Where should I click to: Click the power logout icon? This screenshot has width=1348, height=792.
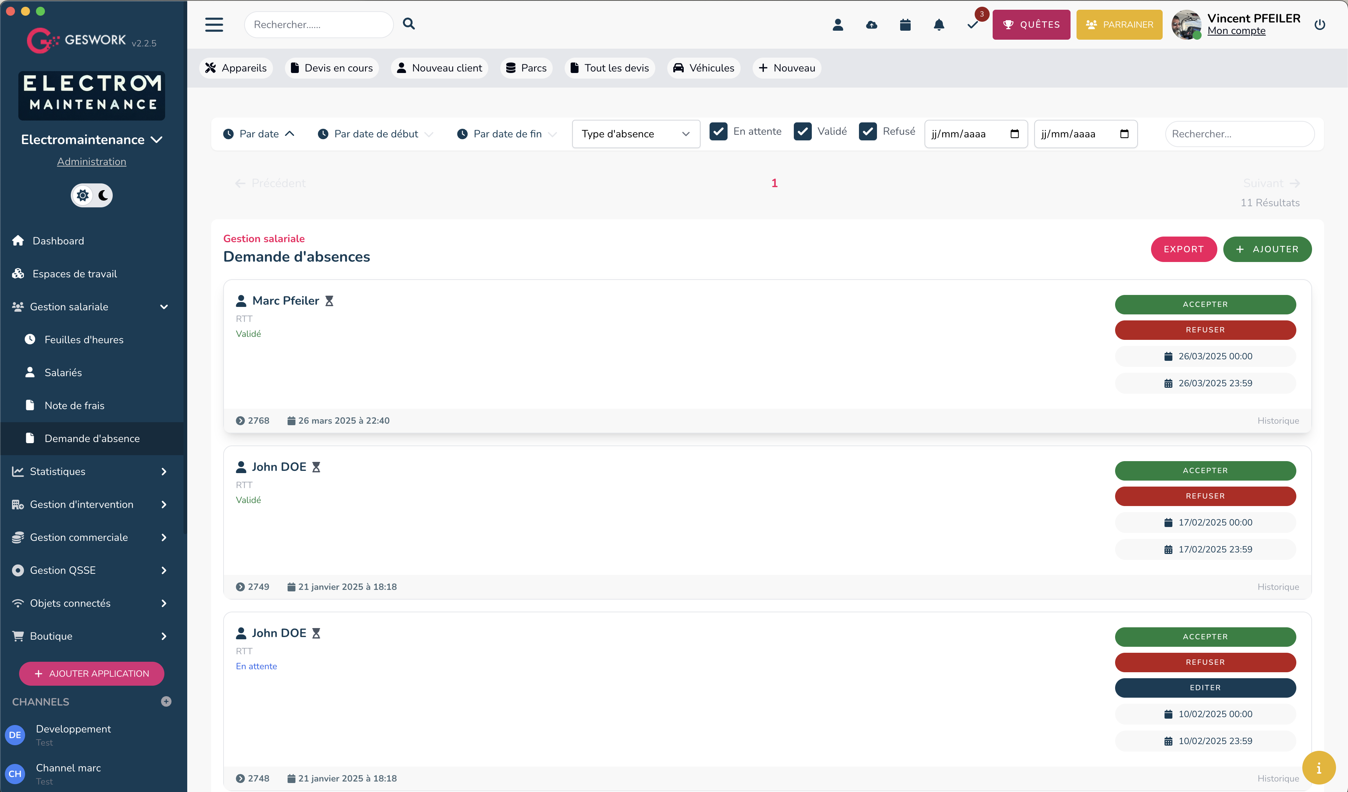tap(1320, 25)
